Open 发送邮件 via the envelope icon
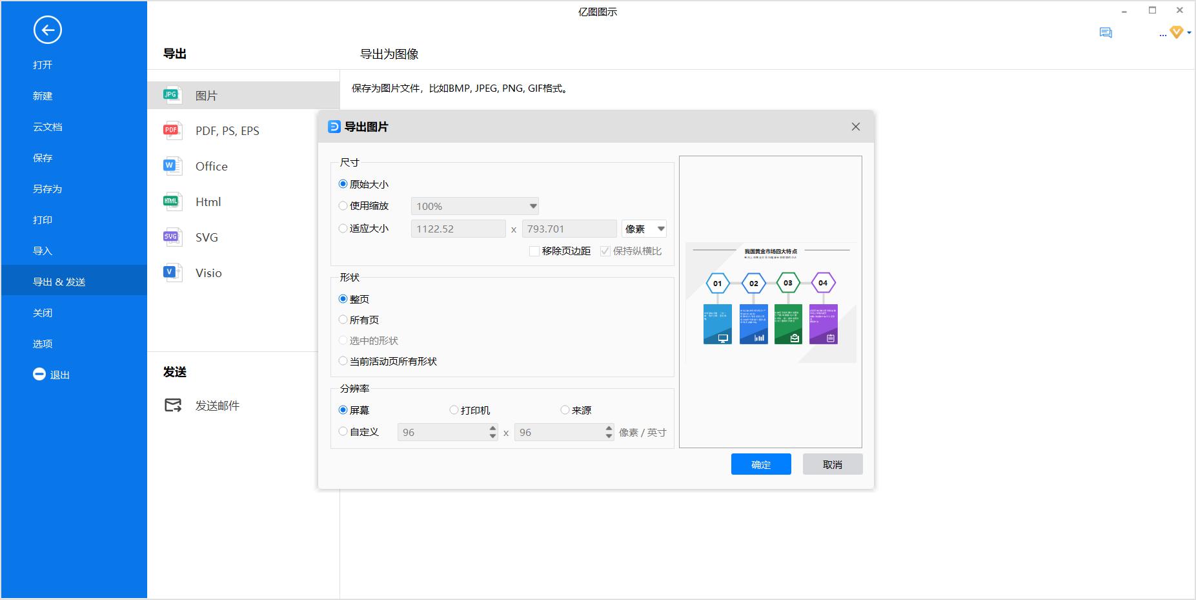 click(172, 405)
